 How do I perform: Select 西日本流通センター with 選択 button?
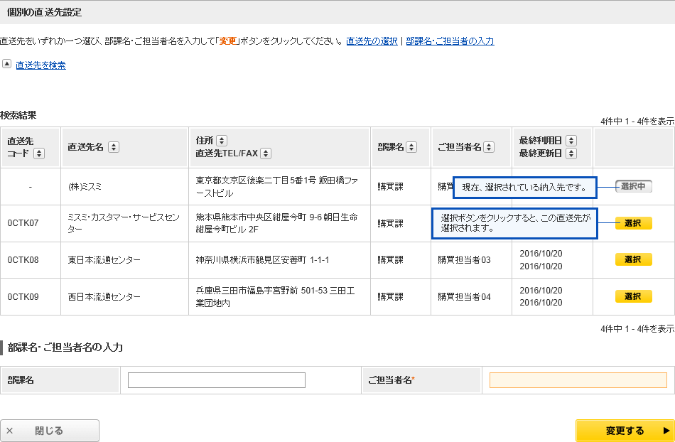(633, 296)
